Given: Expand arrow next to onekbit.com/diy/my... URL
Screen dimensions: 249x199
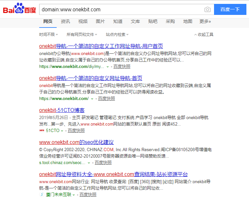Looking at the screenshot, I should click(108, 67).
